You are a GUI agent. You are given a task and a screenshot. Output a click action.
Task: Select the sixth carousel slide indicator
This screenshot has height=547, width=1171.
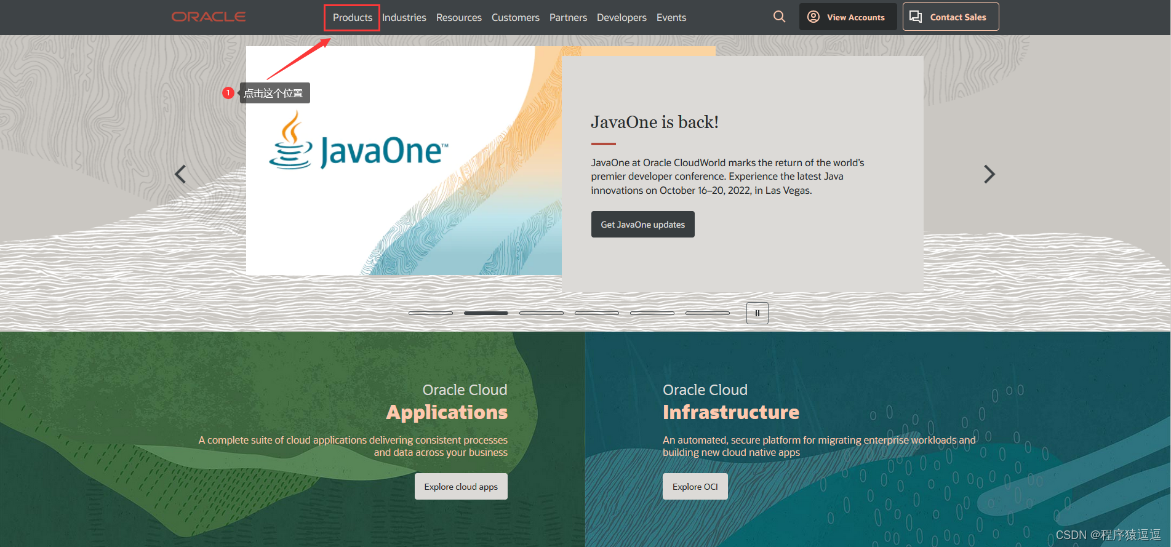(x=708, y=313)
